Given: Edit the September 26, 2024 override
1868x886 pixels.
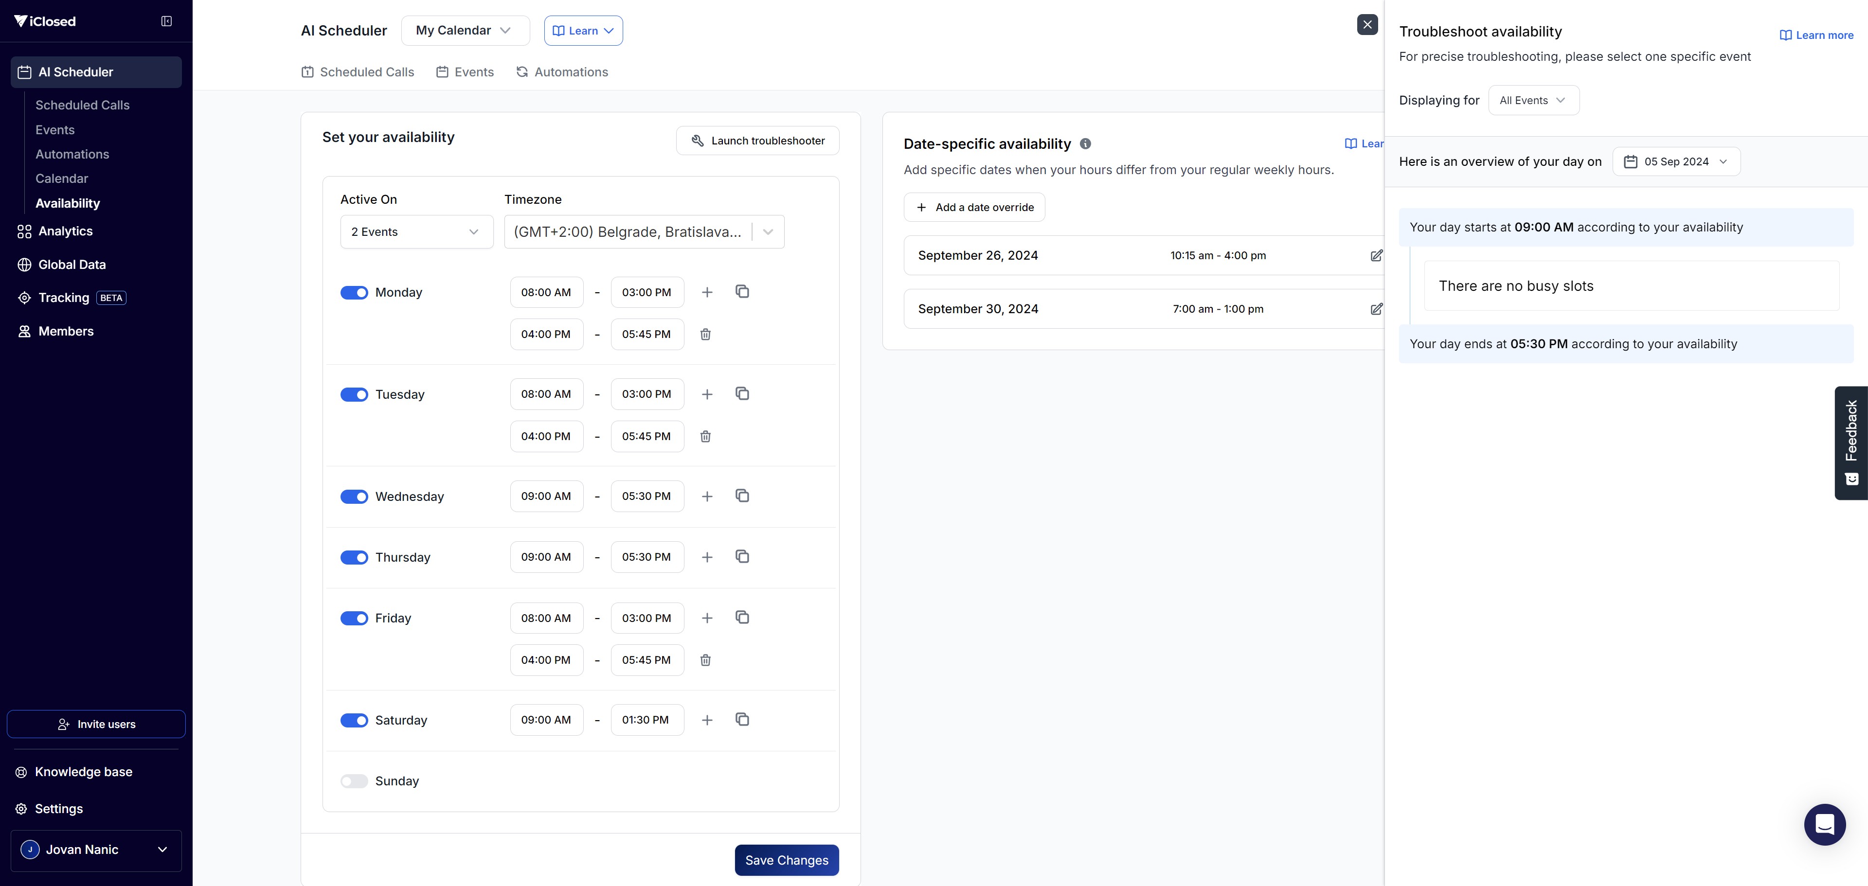Looking at the screenshot, I should point(1376,255).
